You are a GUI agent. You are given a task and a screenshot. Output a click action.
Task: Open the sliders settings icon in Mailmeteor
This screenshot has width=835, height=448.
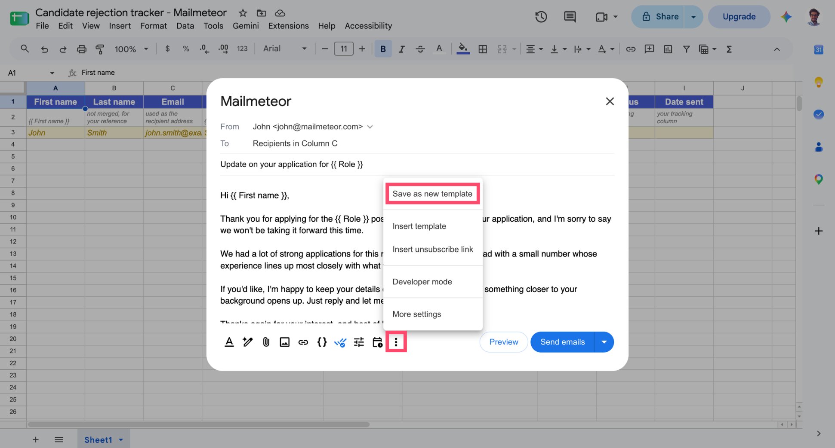(x=358, y=342)
